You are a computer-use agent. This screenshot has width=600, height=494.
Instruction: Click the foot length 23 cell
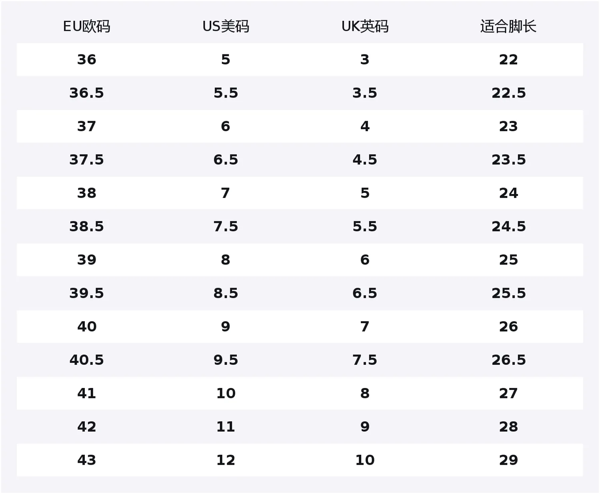click(508, 126)
